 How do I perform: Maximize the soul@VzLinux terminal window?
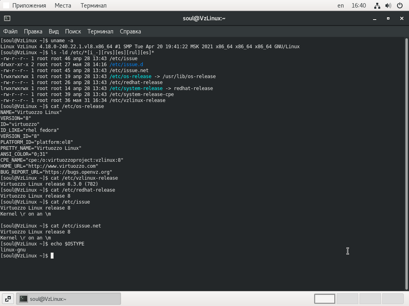click(388, 18)
